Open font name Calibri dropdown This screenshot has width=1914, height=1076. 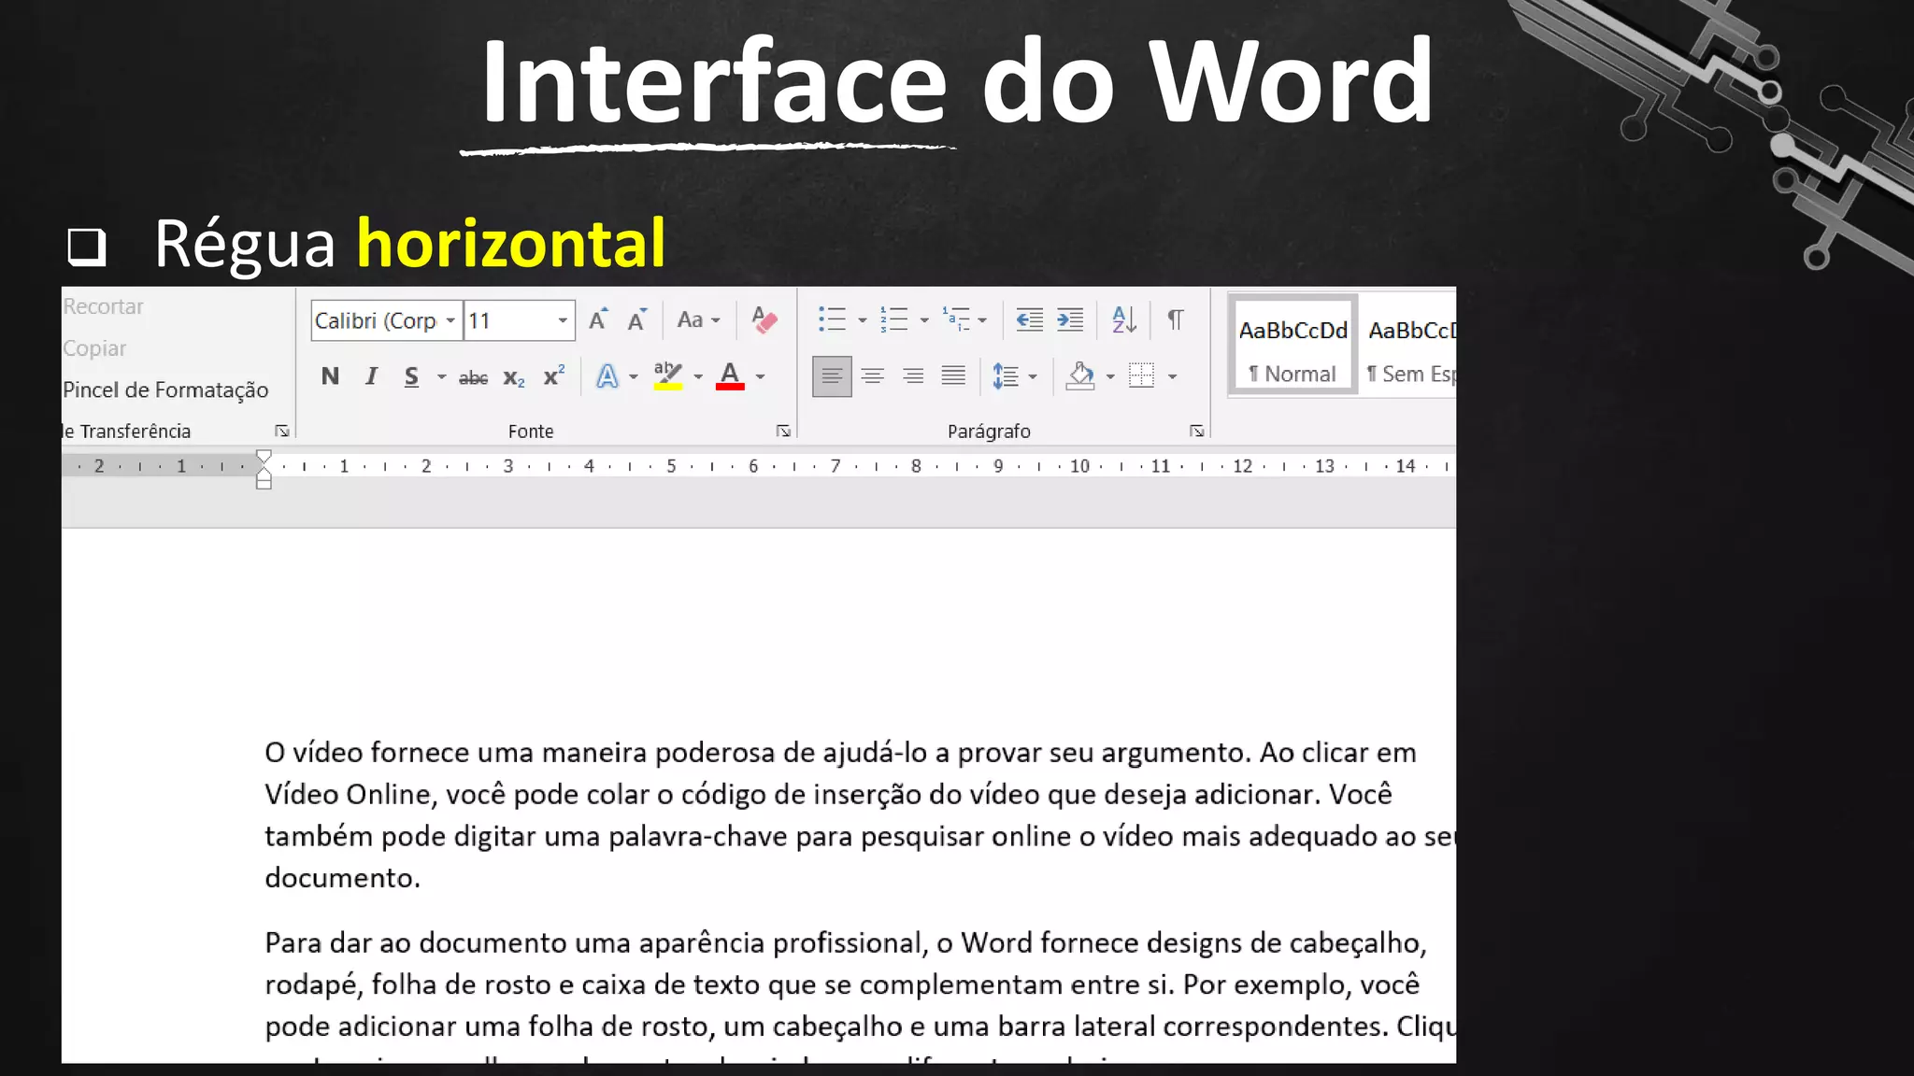450,321
